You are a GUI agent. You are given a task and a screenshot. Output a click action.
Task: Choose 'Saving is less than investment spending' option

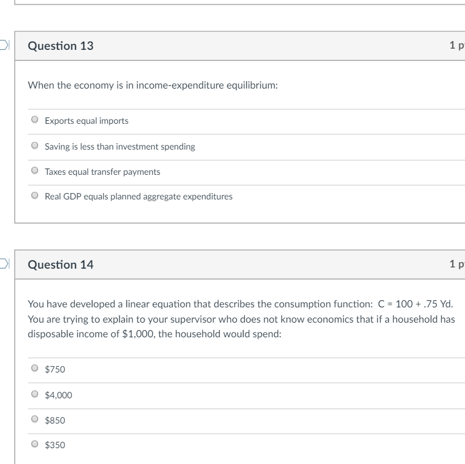pos(35,146)
